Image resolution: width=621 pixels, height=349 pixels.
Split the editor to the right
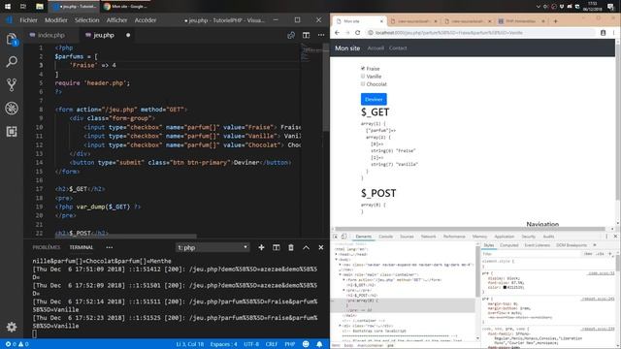[307, 35]
